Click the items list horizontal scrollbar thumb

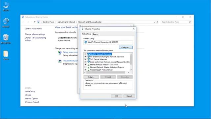coord(105,72)
